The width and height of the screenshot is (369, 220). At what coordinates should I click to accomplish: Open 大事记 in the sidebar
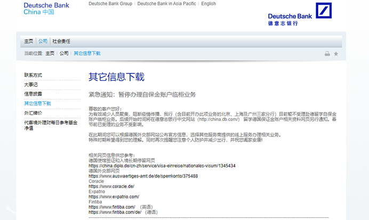pos(31,85)
